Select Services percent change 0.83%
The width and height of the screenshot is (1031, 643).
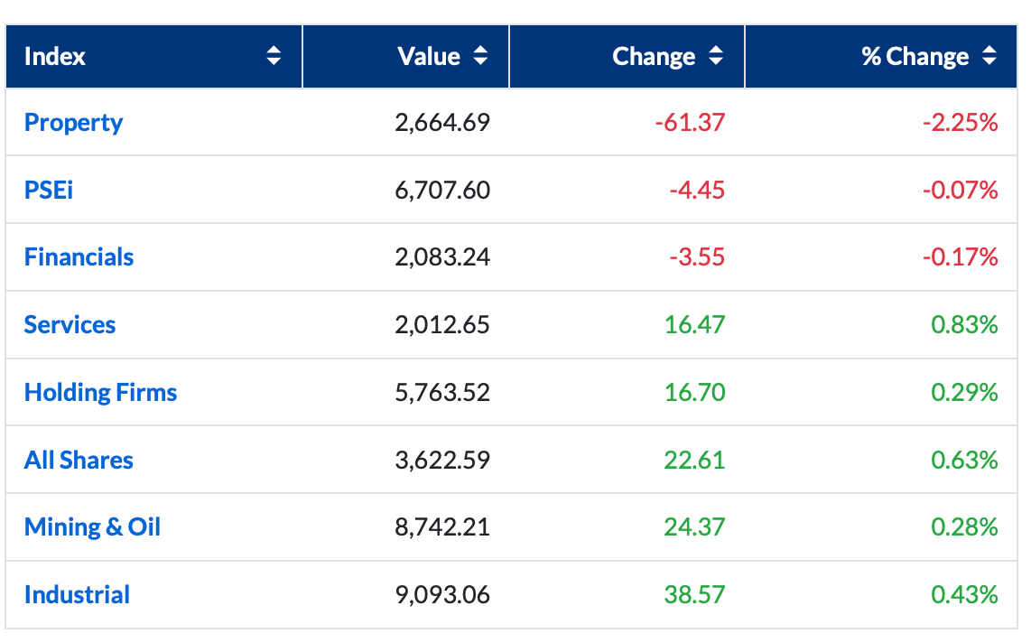[x=964, y=325]
